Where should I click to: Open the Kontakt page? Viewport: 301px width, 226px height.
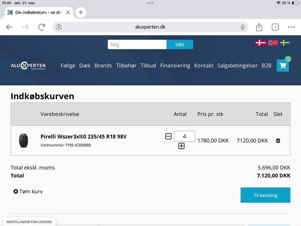click(x=204, y=66)
